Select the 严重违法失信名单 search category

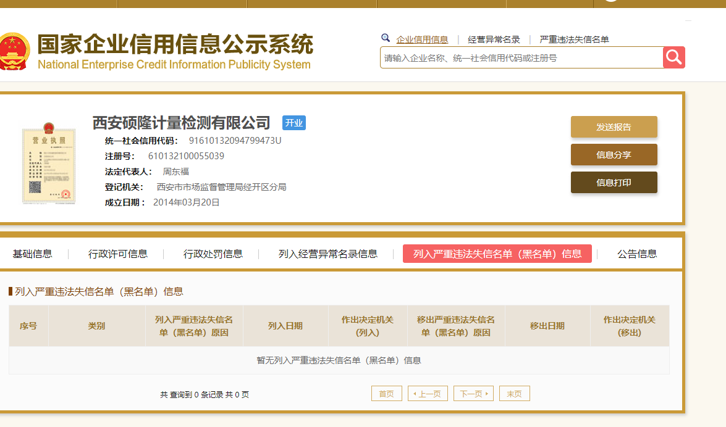(x=574, y=39)
